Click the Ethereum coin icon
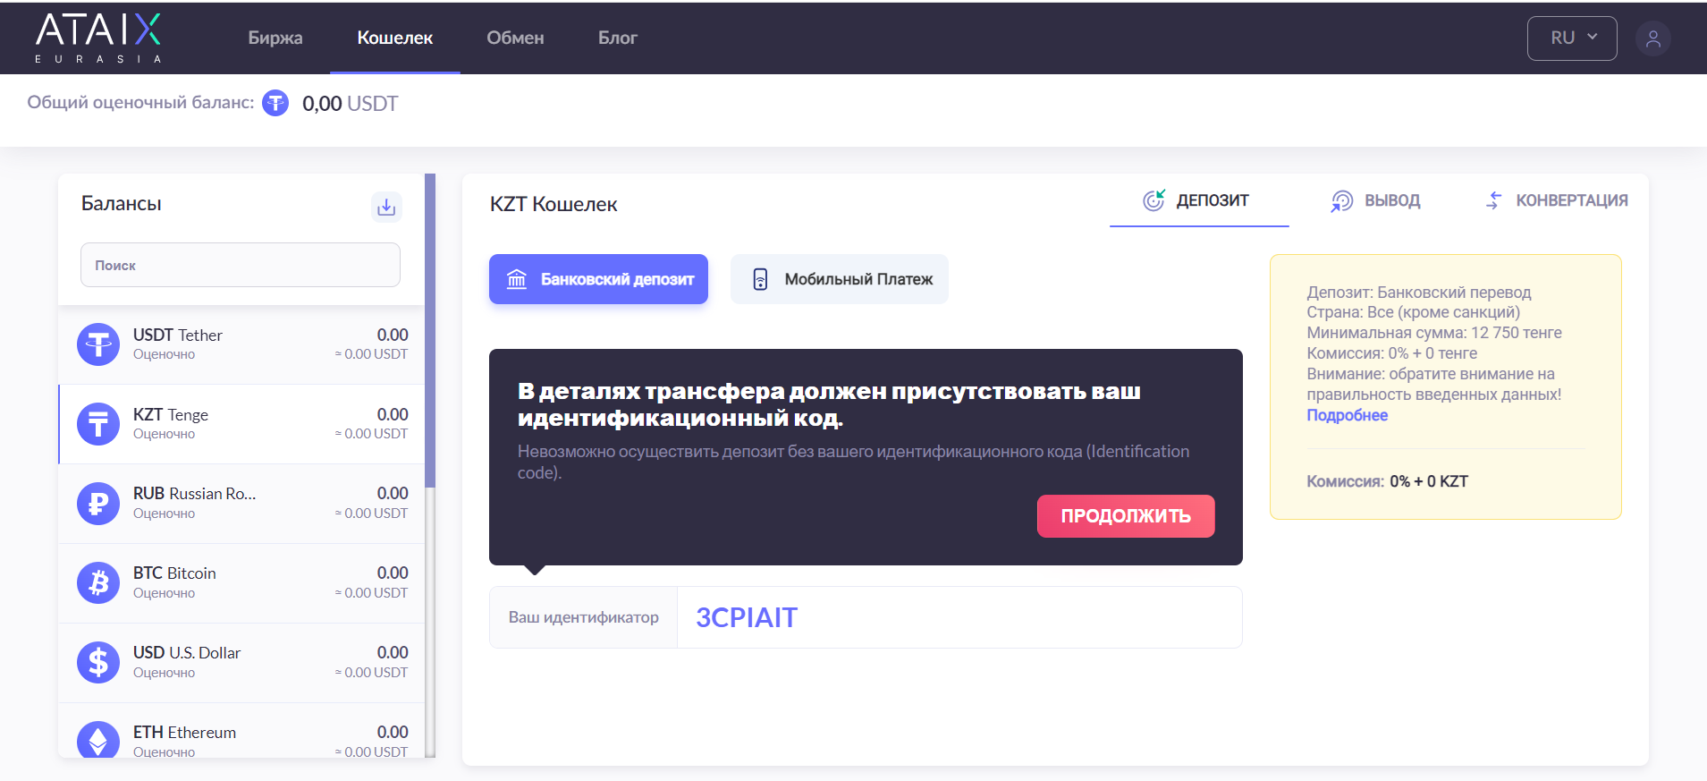The width and height of the screenshot is (1707, 781). pyautogui.click(x=98, y=739)
